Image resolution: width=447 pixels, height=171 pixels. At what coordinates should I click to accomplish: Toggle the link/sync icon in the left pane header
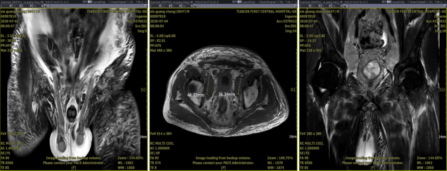[x=85, y=2]
